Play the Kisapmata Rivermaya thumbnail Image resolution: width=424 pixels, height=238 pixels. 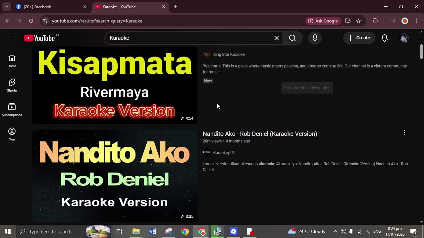click(x=115, y=86)
